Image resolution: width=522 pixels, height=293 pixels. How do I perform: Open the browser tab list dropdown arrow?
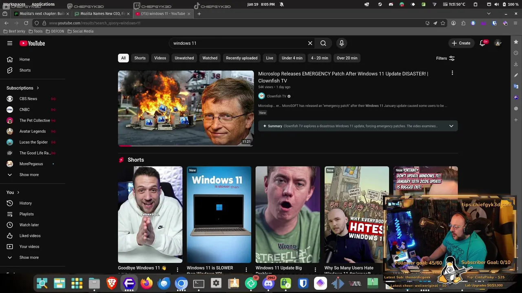tap(489, 14)
